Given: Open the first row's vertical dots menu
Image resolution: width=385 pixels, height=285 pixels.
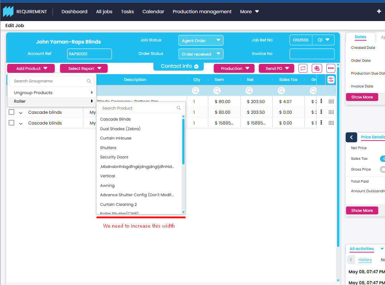Looking at the screenshot, I should [x=321, y=101].
